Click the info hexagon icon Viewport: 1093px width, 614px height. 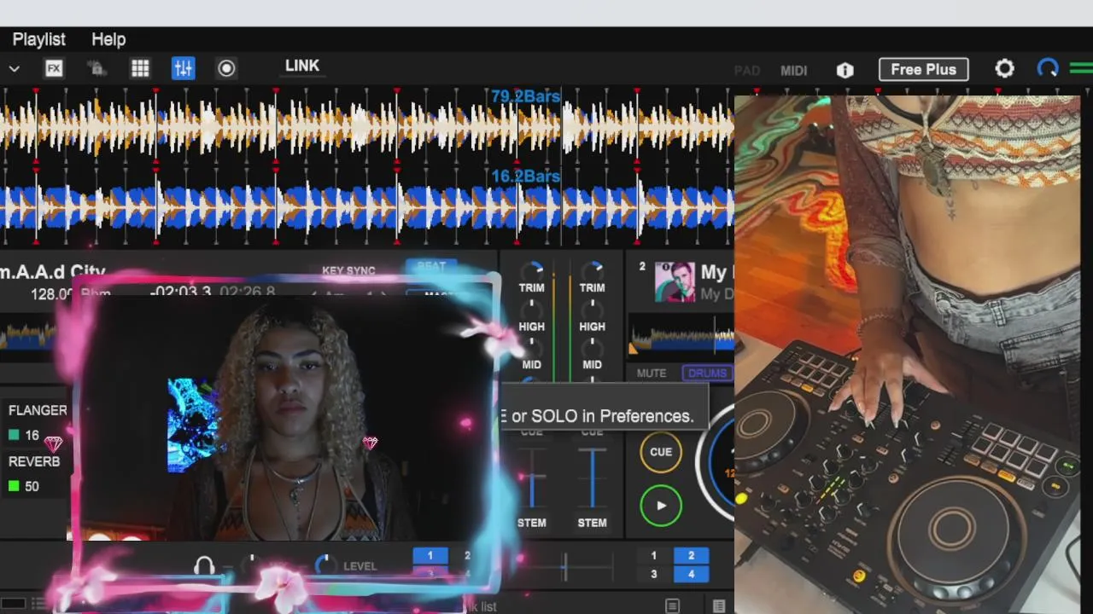(x=845, y=70)
